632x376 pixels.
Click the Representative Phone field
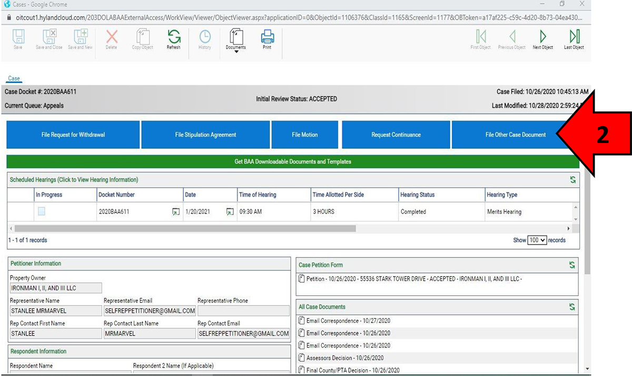click(x=243, y=311)
